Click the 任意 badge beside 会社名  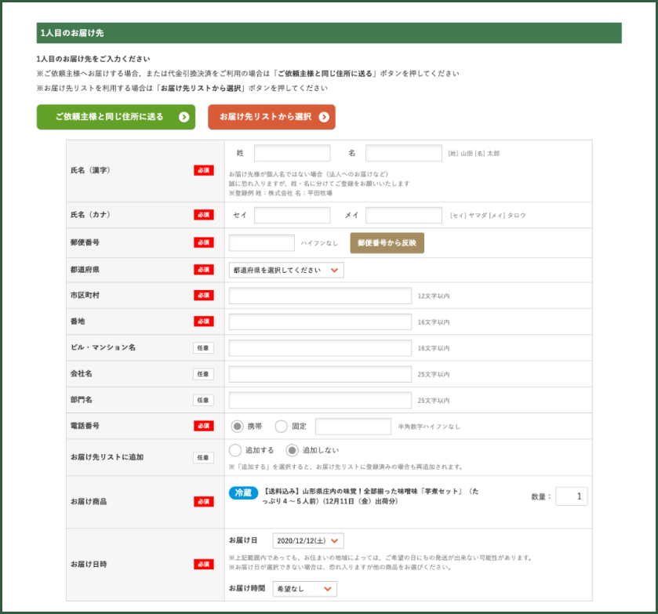203,374
